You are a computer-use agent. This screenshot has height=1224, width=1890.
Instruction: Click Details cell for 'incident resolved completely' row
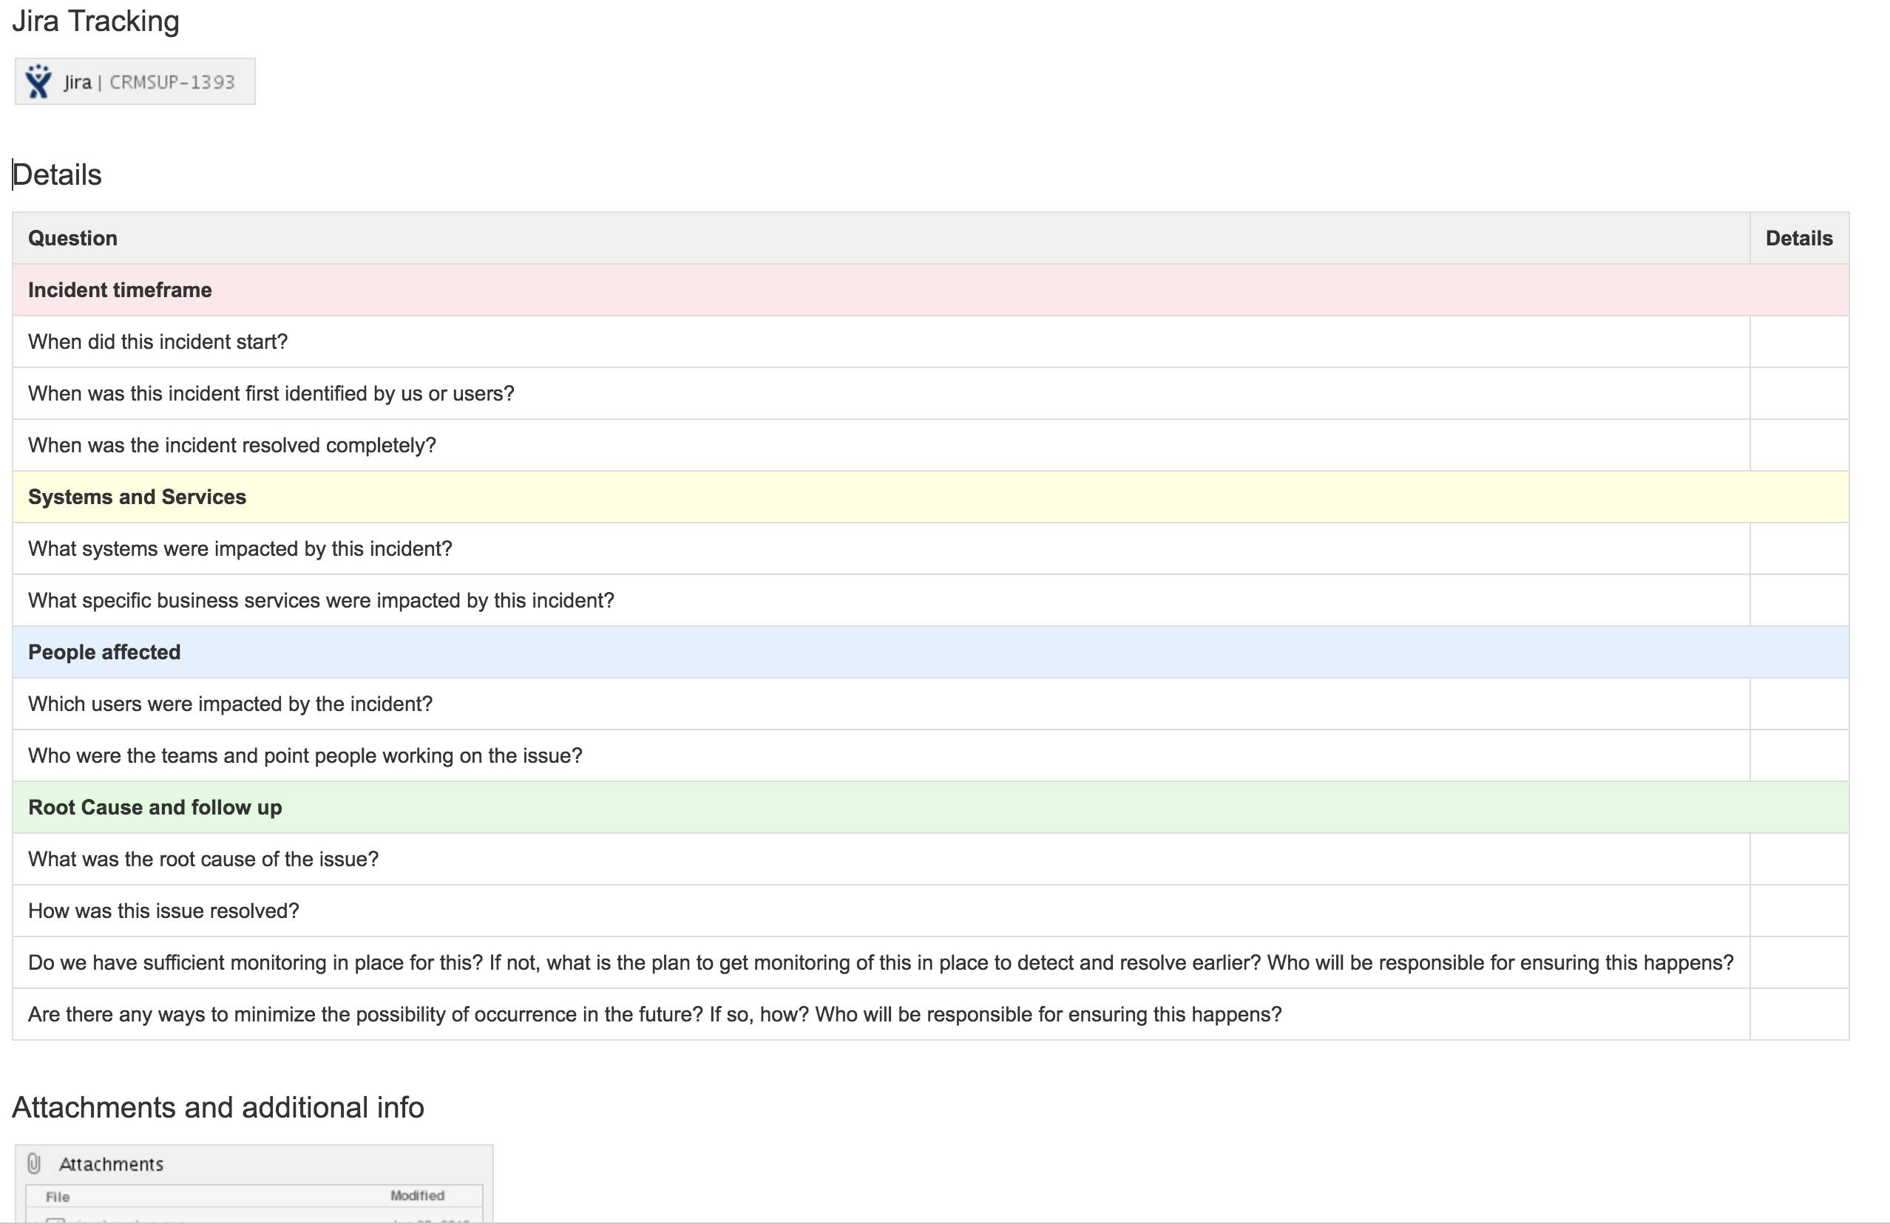[x=1798, y=444]
